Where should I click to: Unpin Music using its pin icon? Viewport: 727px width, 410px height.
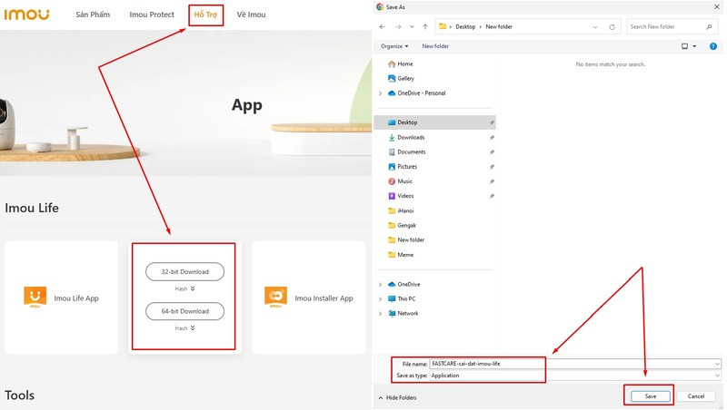point(492,181)
